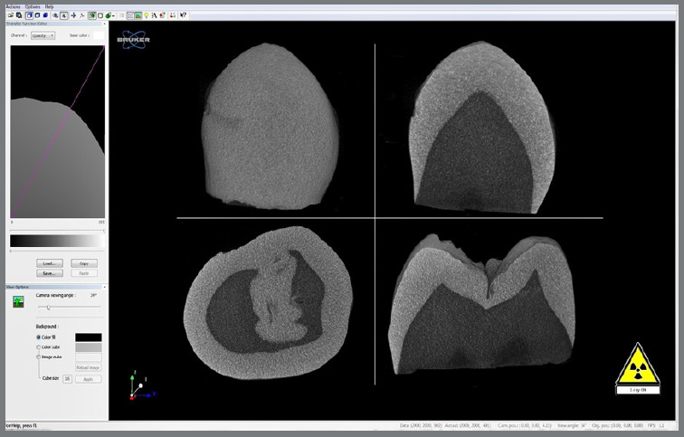
Task: Select the second blue cube rendering icon
Action: [x=37, y=15]
